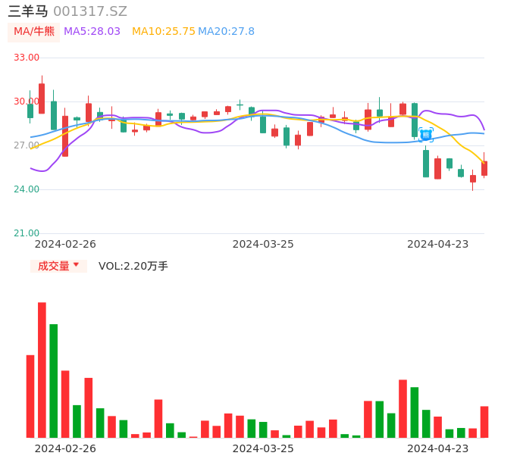Click the green cross doji candle near 03-25
The image size is (520, 459).
pos(240,105)
